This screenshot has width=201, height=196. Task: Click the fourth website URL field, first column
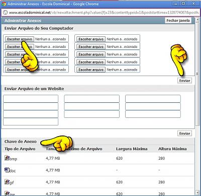(x=31, y=122)
